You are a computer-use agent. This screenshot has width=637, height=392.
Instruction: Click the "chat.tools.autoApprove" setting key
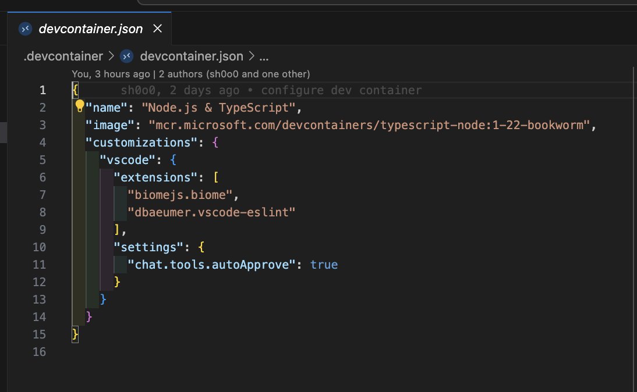tap(211, 265)
